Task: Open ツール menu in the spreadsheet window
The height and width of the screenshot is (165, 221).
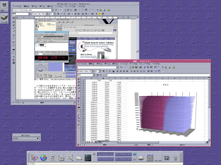Action: [124, 64]
